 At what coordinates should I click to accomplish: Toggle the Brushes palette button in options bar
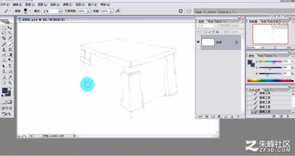[181, 11]
